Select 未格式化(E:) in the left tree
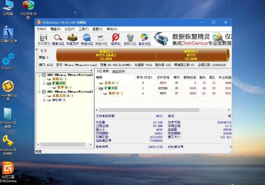Screen dimensions: 265x185 pos(62,96)
